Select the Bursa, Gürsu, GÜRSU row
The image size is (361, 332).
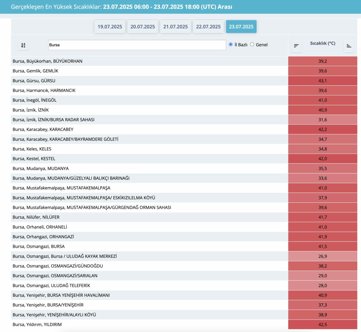(x=34, y=81)
